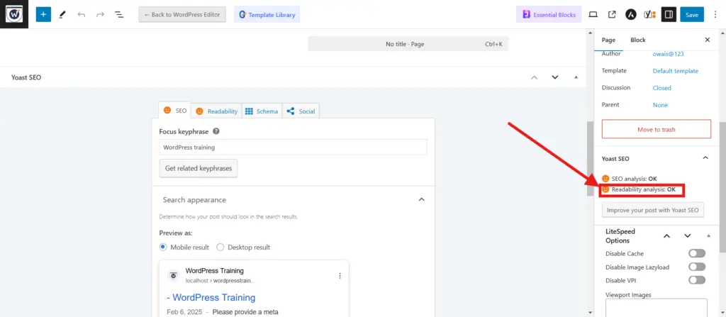The height and width of the screenshot is (317, 726).
Task: Open the Schema tab
Action: pyautogui.click(x=261, y=111)
